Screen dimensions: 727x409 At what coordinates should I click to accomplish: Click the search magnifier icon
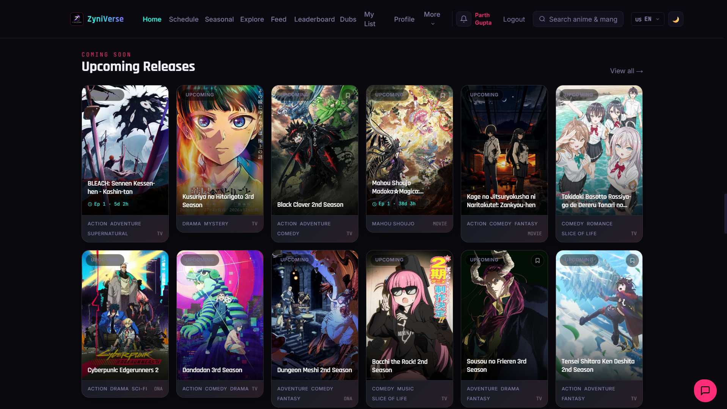click(542, 19)
